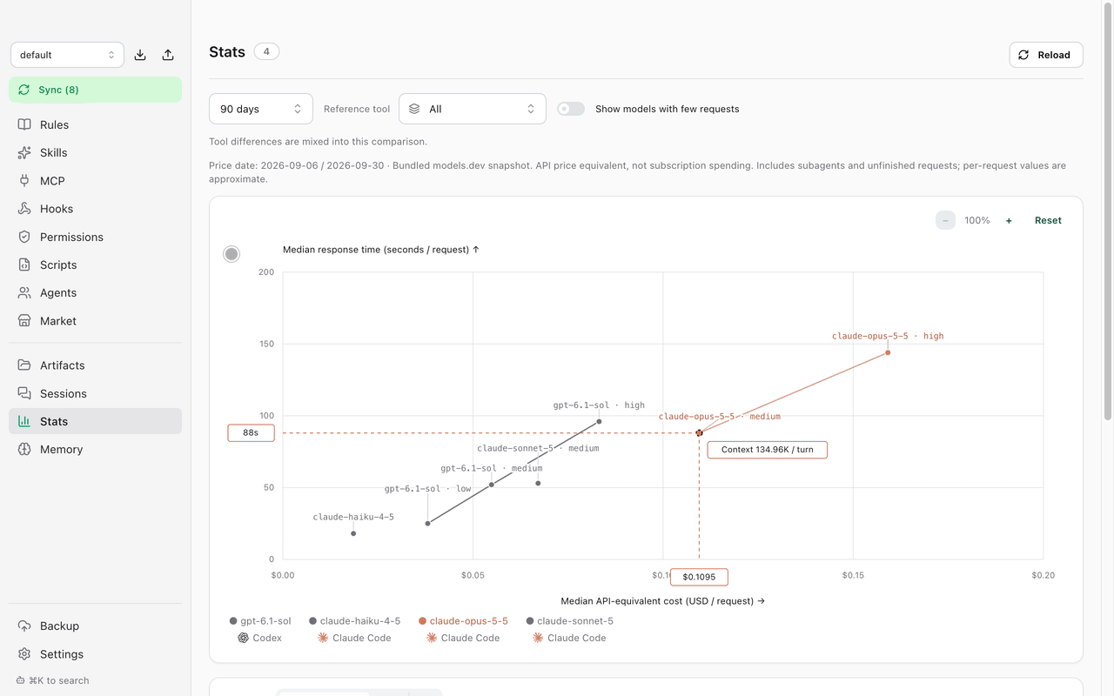Click the Permissions shield icon
Screen dimensions: 1114x696
(x=24, y=237)
